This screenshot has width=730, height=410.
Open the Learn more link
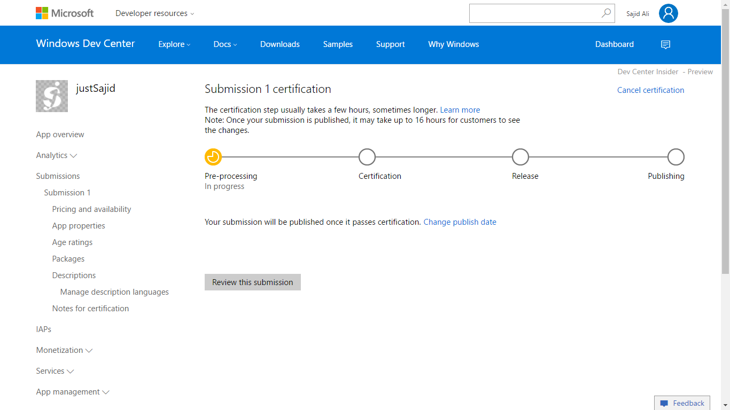460,110
